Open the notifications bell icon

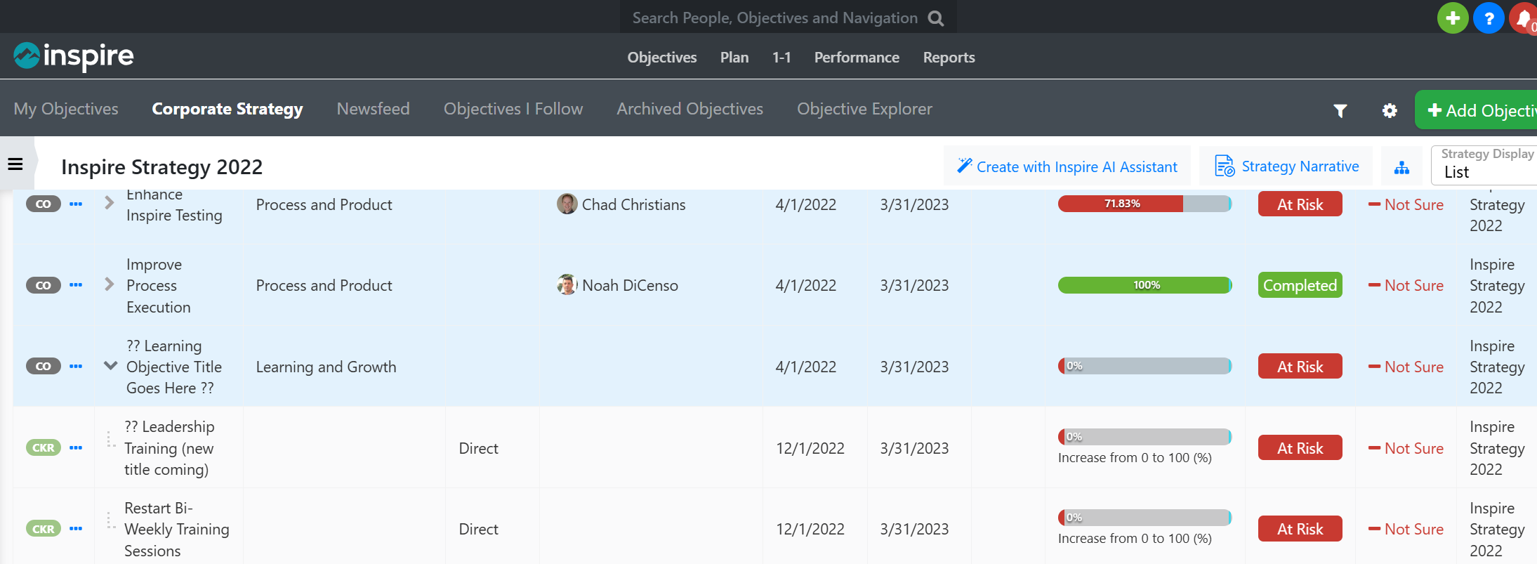[1524, 18]
